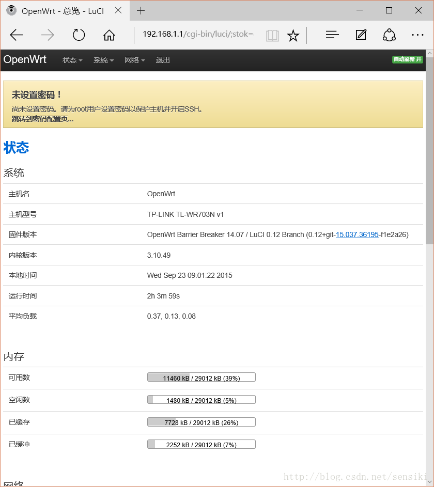Click the 已缓冲 memory progress bar
The image size is (434, 487).
coord(202,445)
